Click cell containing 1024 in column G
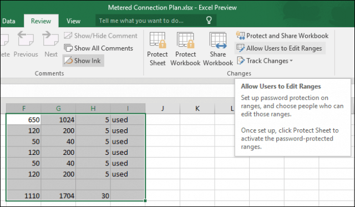 [x=58, y=119]
